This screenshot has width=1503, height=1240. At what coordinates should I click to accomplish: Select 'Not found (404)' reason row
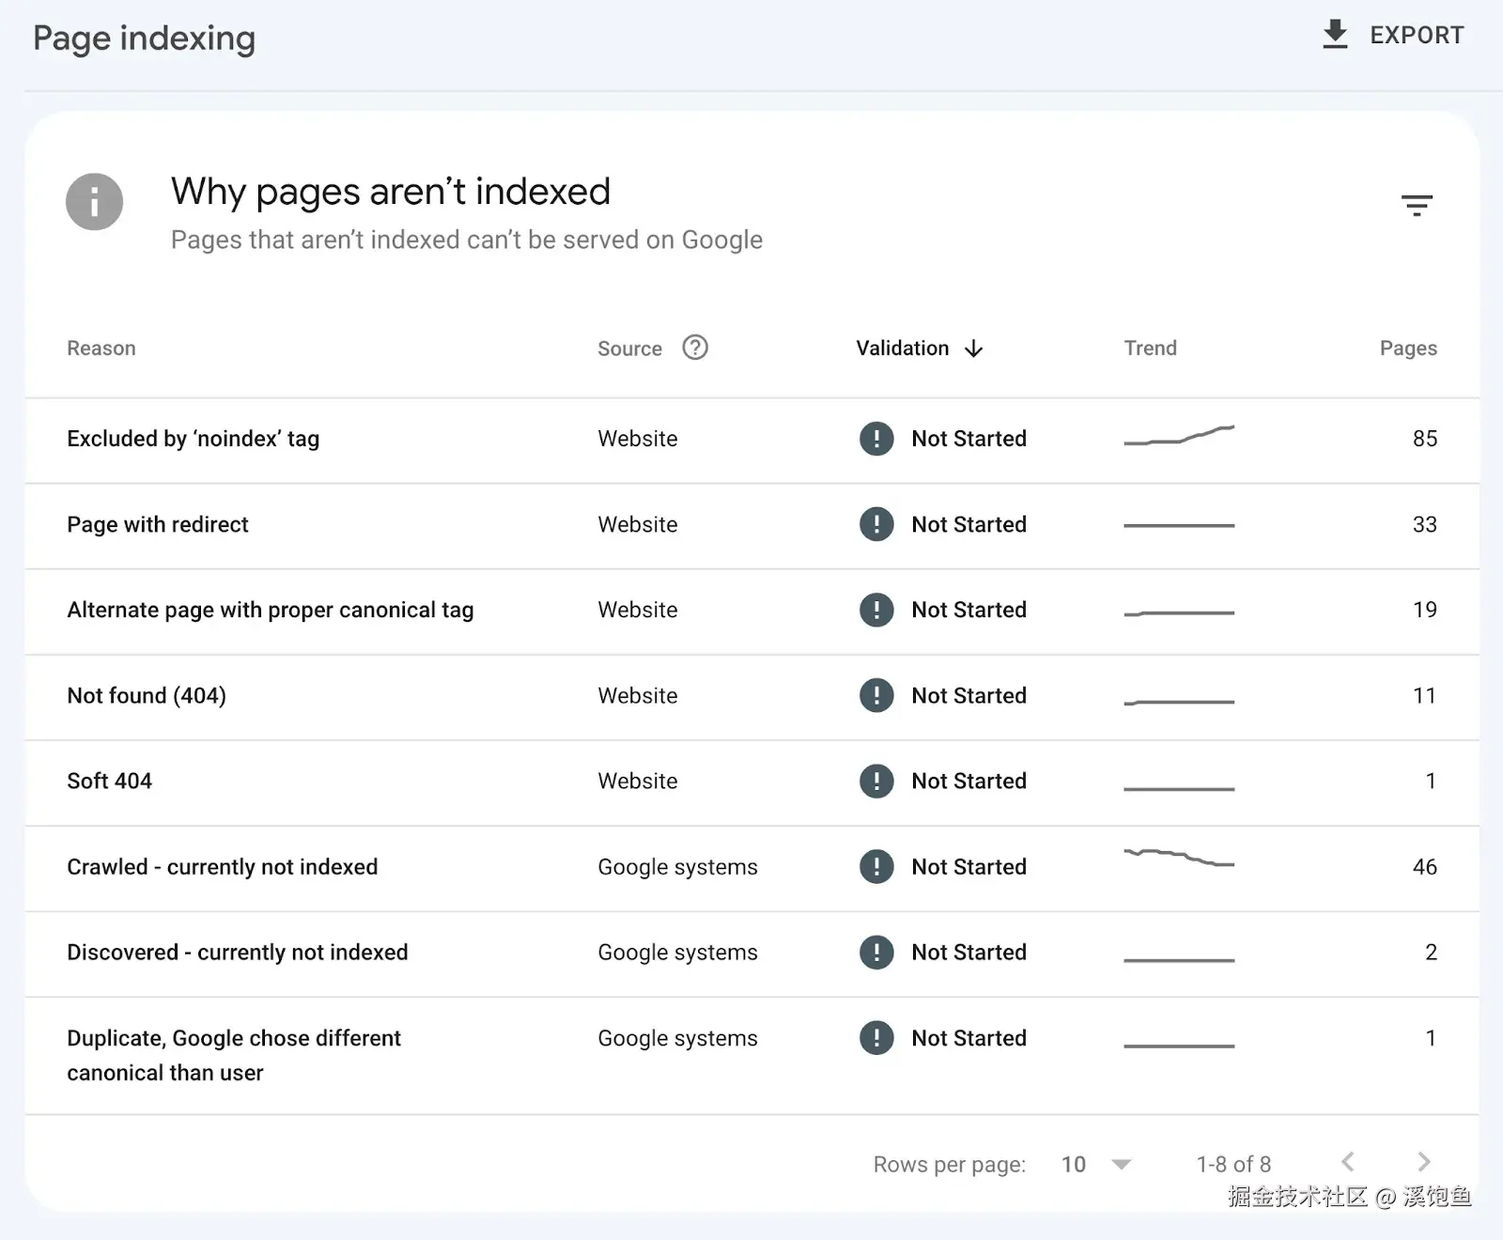click(x=147, y=696)
